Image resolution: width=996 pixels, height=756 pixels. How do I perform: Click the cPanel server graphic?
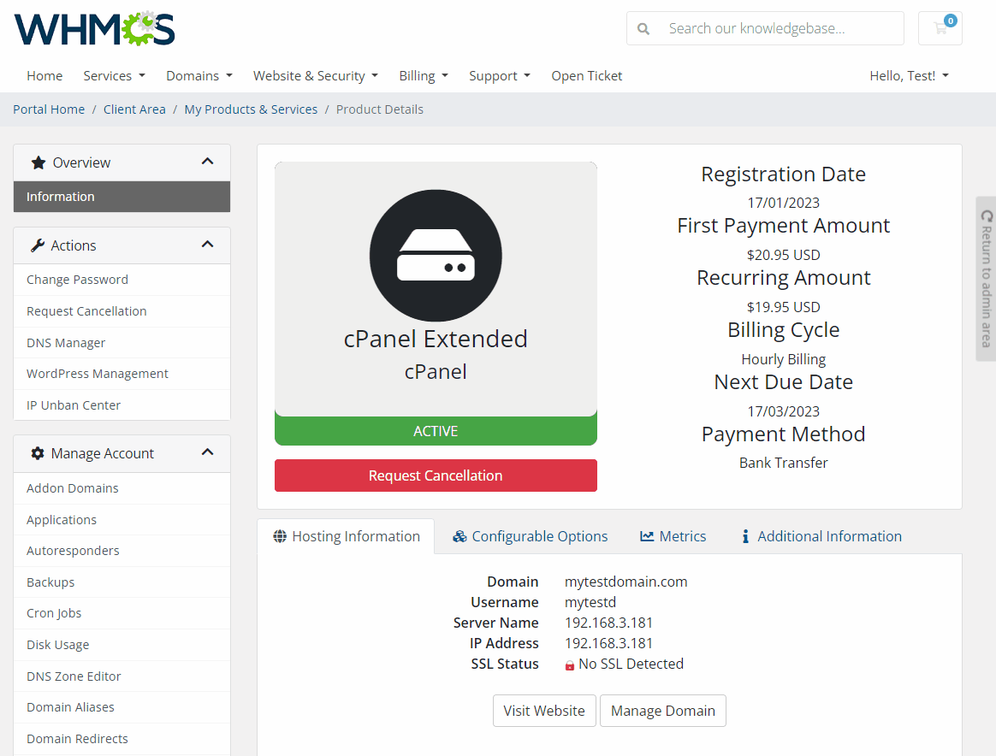[436, 255]
